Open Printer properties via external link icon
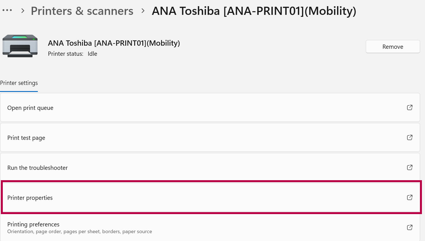Image resolution: width=425 pixels, height=241 pixels. (x=410, y=198)
